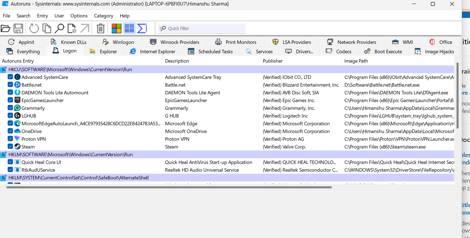Uncheck the Advanced SystemCare entry
This screenshot has width=470, height=238.
10,77
